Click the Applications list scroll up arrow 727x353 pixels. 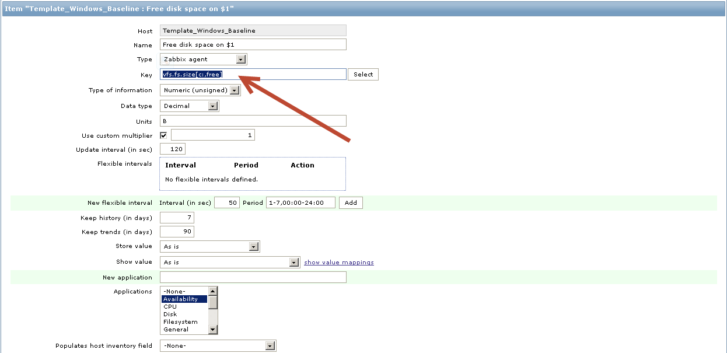(213, 291)
